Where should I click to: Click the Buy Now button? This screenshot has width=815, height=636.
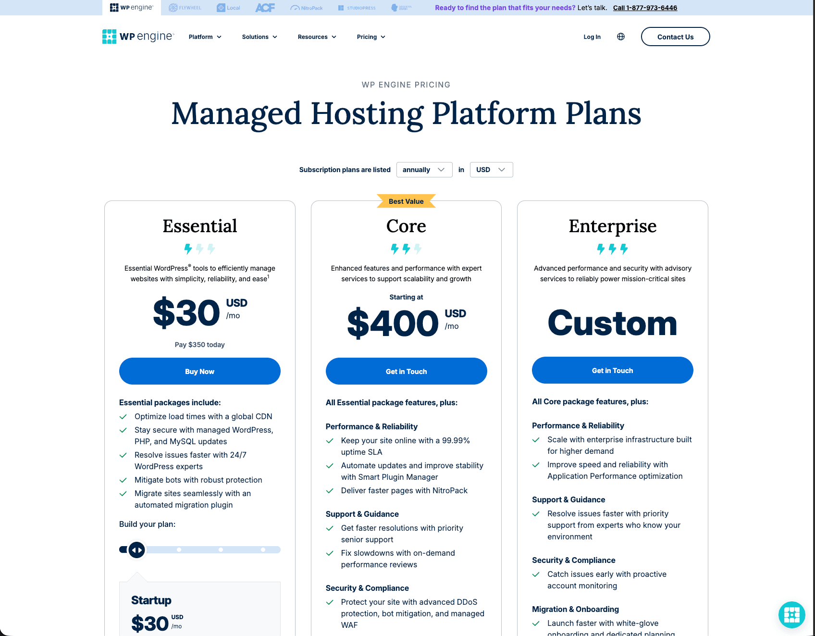click(x=200, y=371)
